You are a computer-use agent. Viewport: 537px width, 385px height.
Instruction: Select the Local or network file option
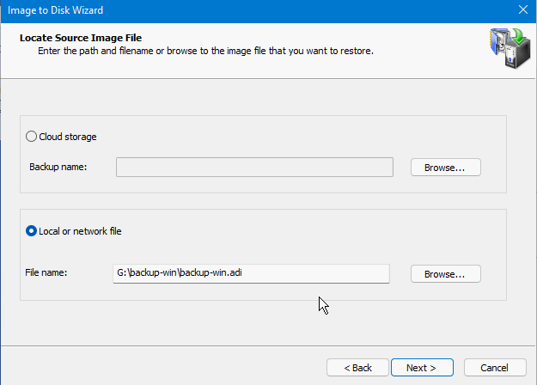pos(32,231)
